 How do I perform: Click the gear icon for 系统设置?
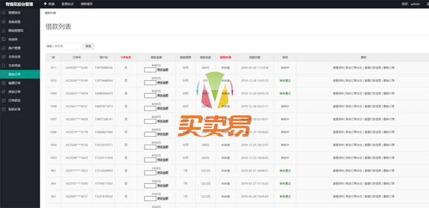point(3,22)
